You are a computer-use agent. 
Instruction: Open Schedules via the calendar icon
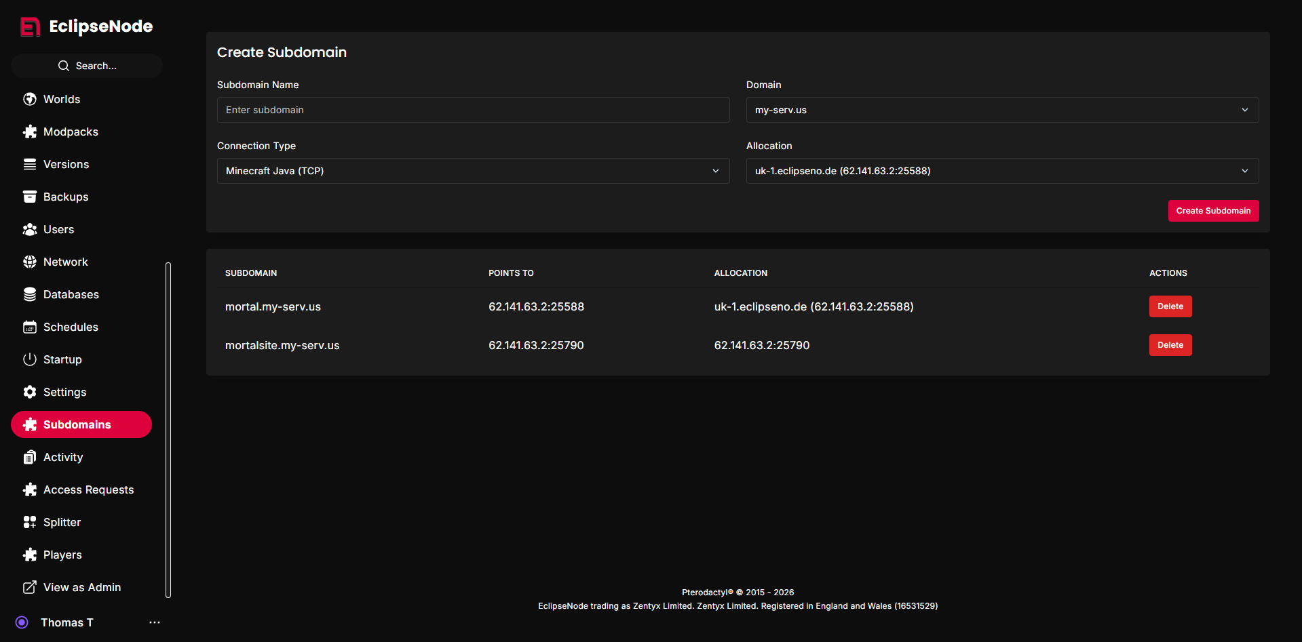point(30,327)
